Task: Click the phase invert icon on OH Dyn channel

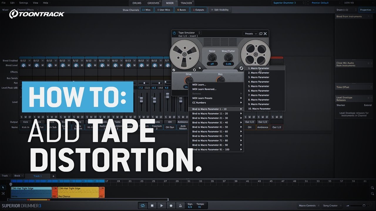Action: click(174, 117)
